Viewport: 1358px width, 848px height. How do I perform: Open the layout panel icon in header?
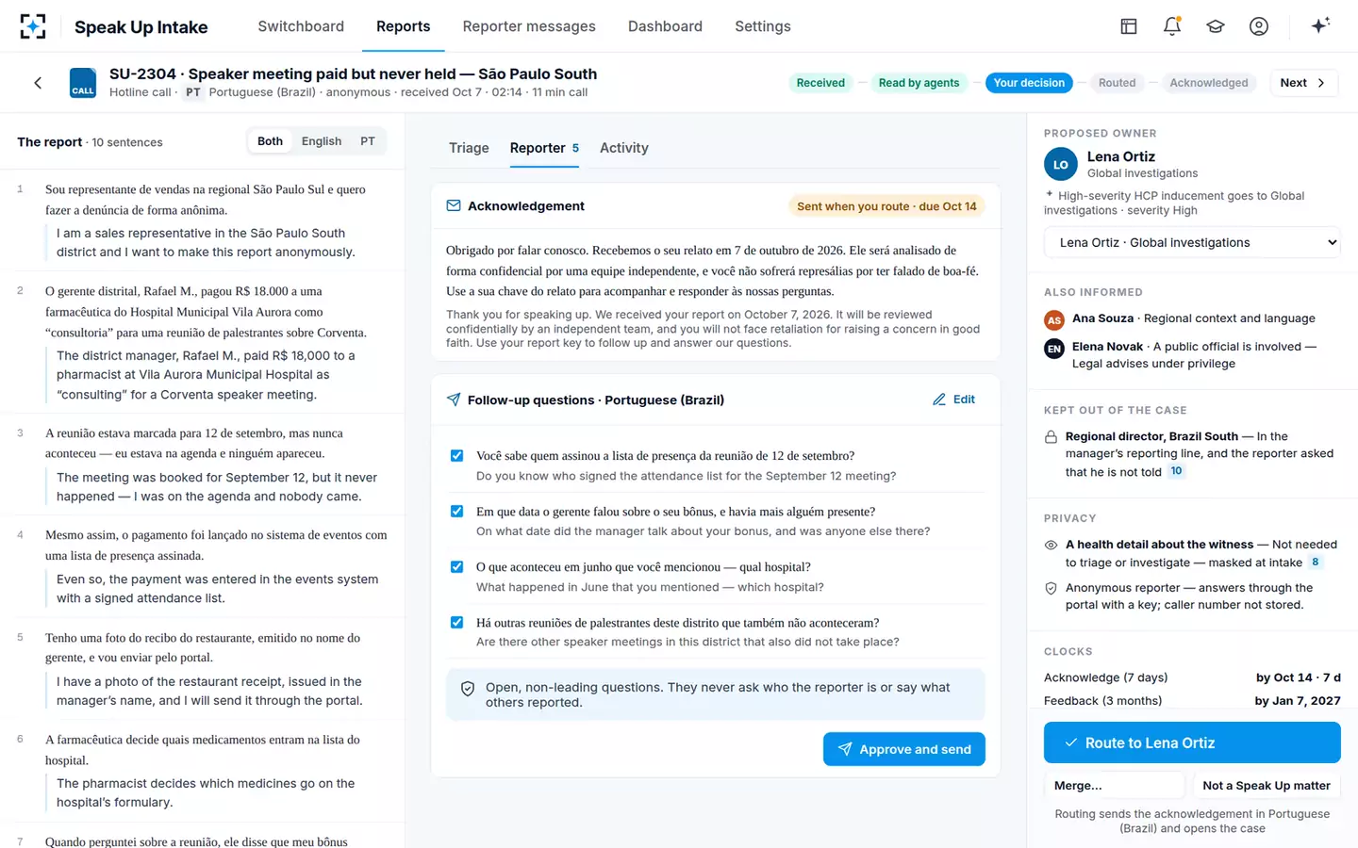1129,26
